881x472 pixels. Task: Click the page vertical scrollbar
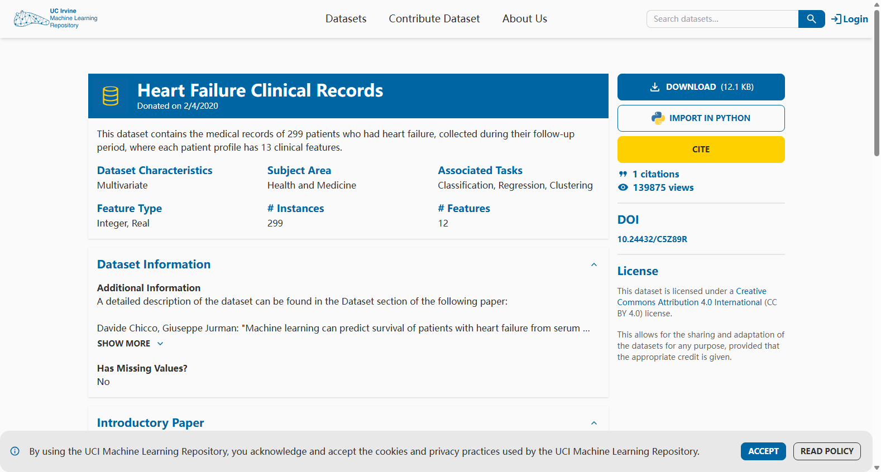877,83
